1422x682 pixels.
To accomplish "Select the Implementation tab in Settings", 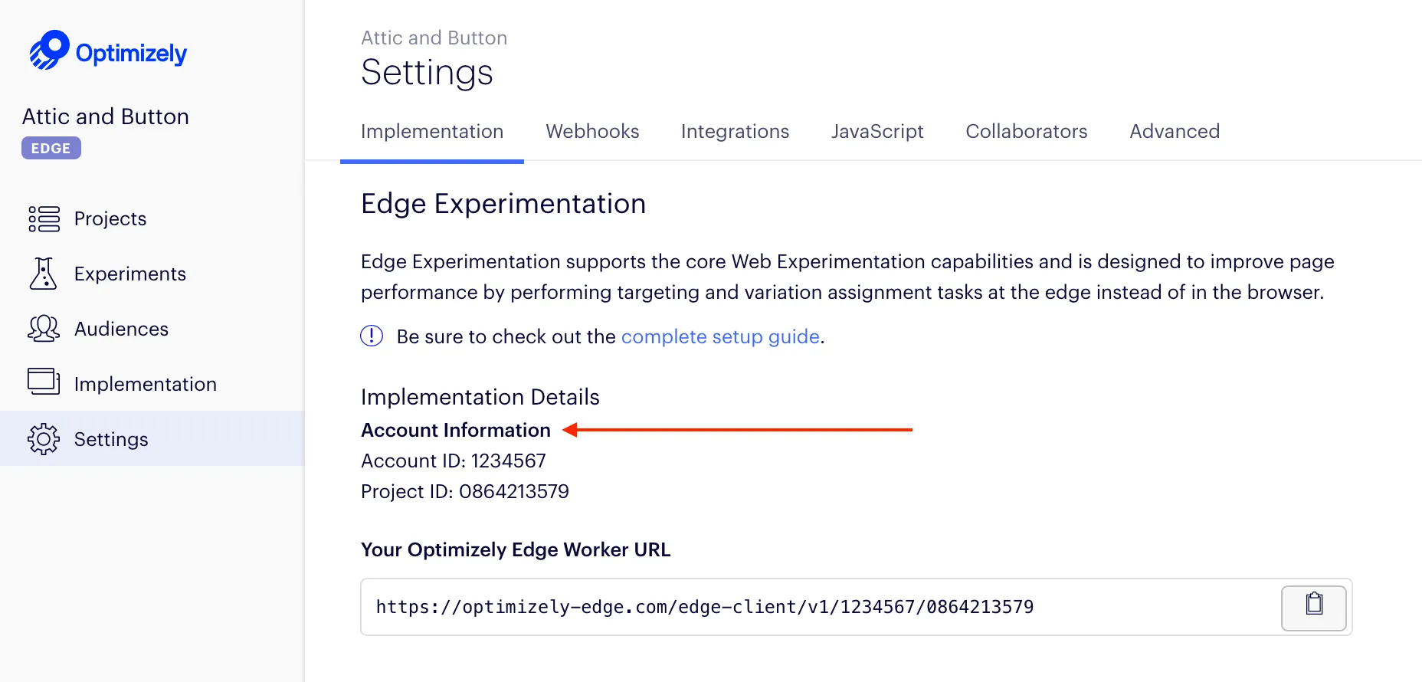I will [432, 131].
